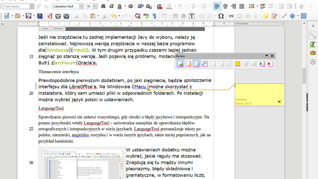Apply Strikethrough formatting
Viewport: 318px width, 179px height.
(x=131, y=6)
